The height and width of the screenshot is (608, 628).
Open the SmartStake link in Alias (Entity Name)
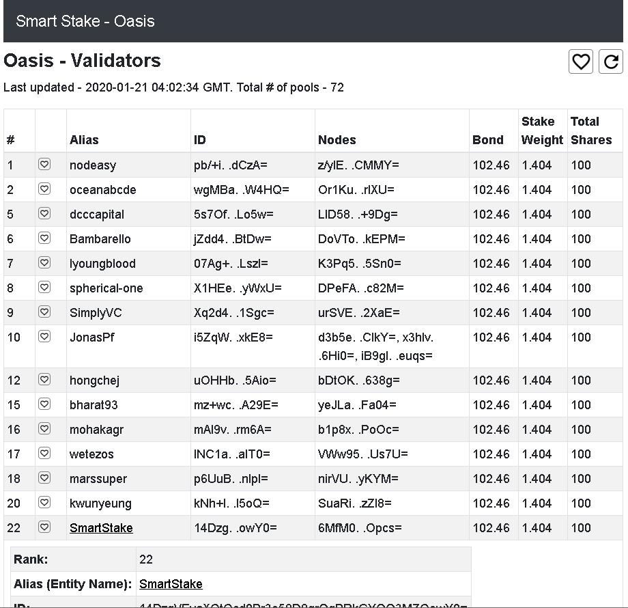[x=171, y=584]
